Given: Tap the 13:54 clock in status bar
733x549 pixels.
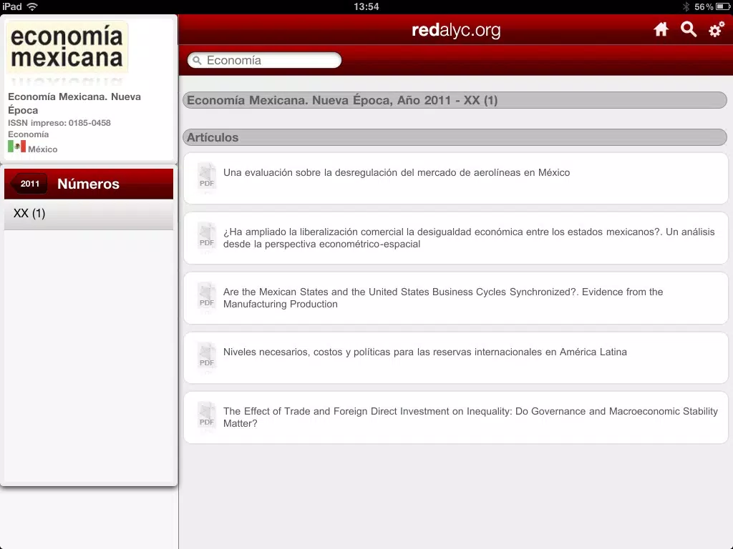Looking at the screenshot, I should [366, 6].
